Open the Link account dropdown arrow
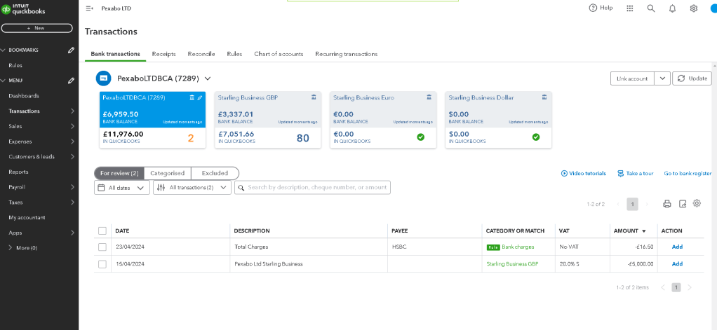Image resolution: width=717 pixels, height=330 pixels. click(x=662, y=78)
